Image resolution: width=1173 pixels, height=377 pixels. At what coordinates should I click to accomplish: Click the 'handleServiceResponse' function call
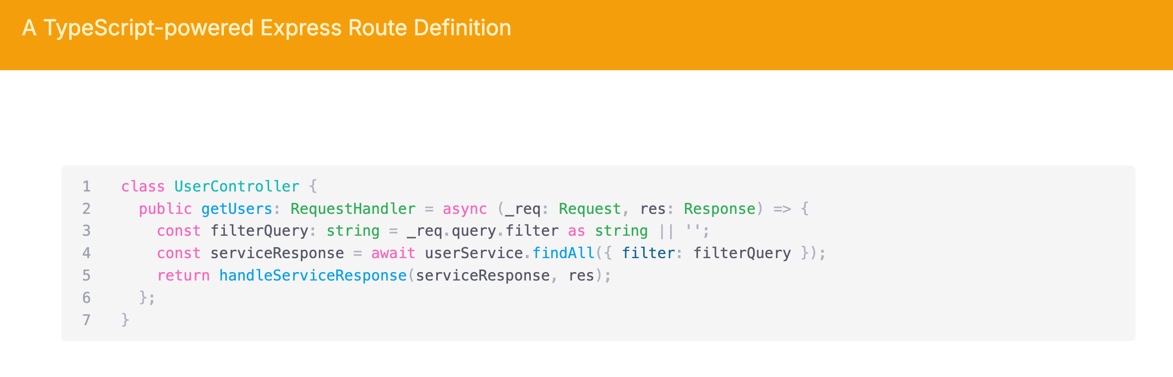coord(313,276)
